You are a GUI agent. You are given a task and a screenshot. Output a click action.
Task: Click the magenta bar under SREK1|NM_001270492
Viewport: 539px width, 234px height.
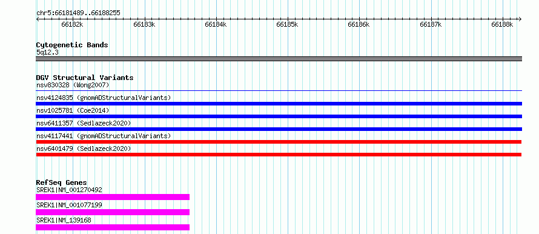coord(113,197)
